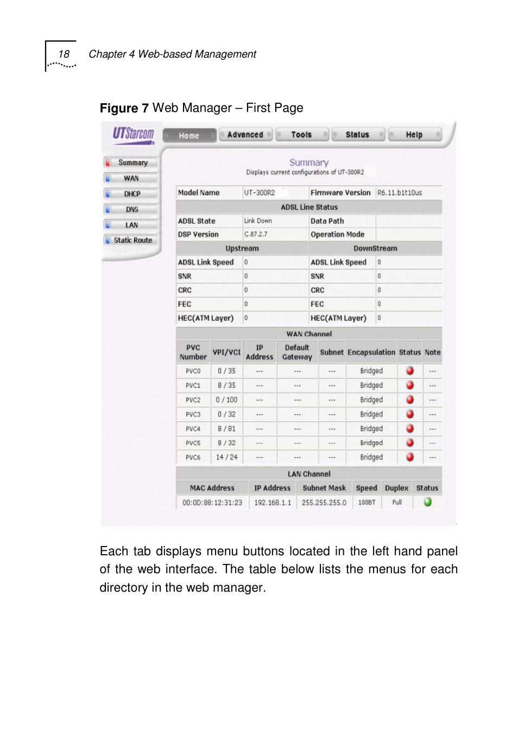
Task: Click Bridged encapsulation for PVC0
Action: point(371,371)
